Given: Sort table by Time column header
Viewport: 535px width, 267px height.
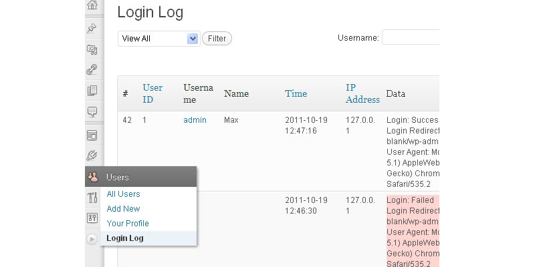Looking at the screenshot, I should tap(295, 93).
